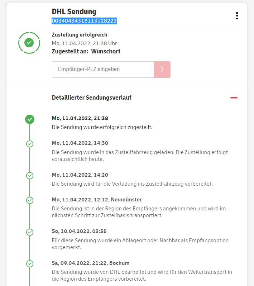Click the large green delivery success icon

click(x=29, y=43)
